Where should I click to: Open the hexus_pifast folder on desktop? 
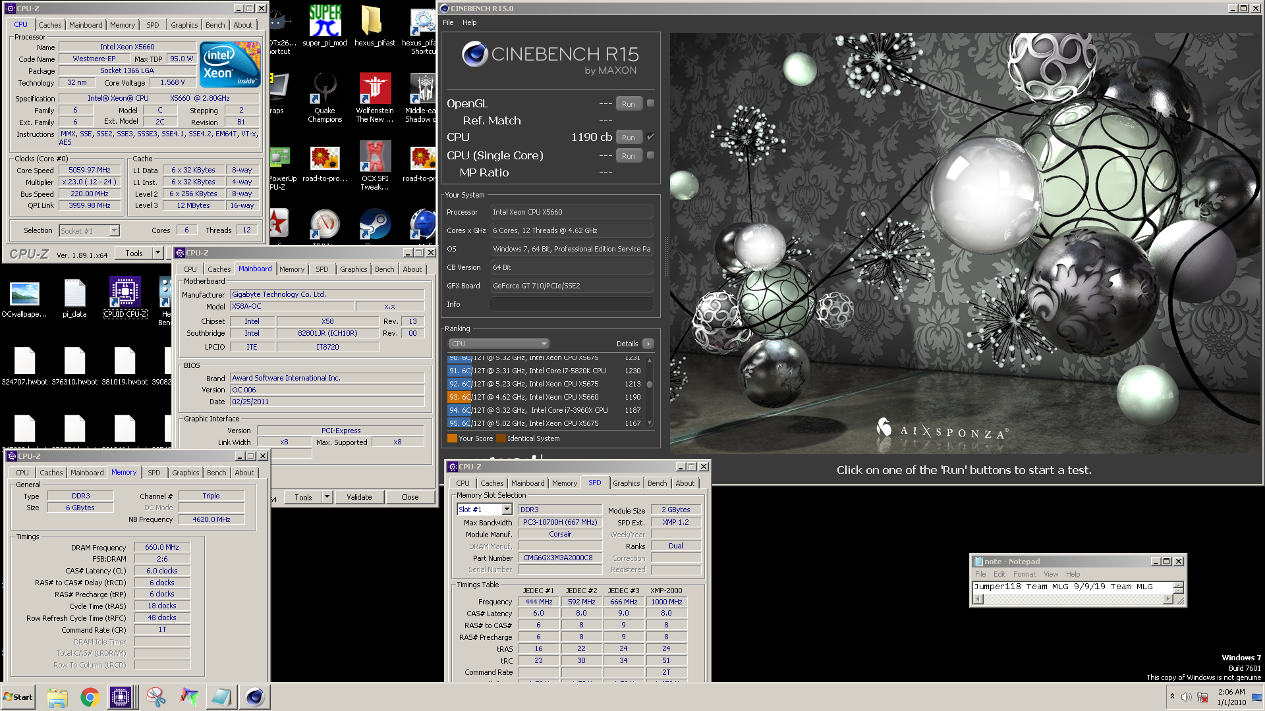[x=374, y=26]
